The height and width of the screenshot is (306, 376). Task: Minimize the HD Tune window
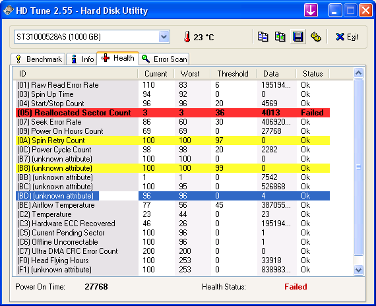335,11
